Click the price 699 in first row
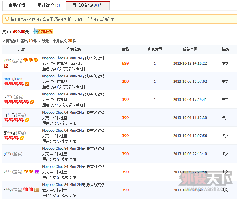 tap(125, 63)
